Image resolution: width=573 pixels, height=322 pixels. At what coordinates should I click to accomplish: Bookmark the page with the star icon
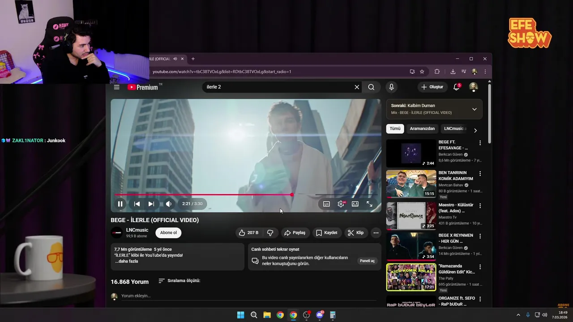click(422, 72)
